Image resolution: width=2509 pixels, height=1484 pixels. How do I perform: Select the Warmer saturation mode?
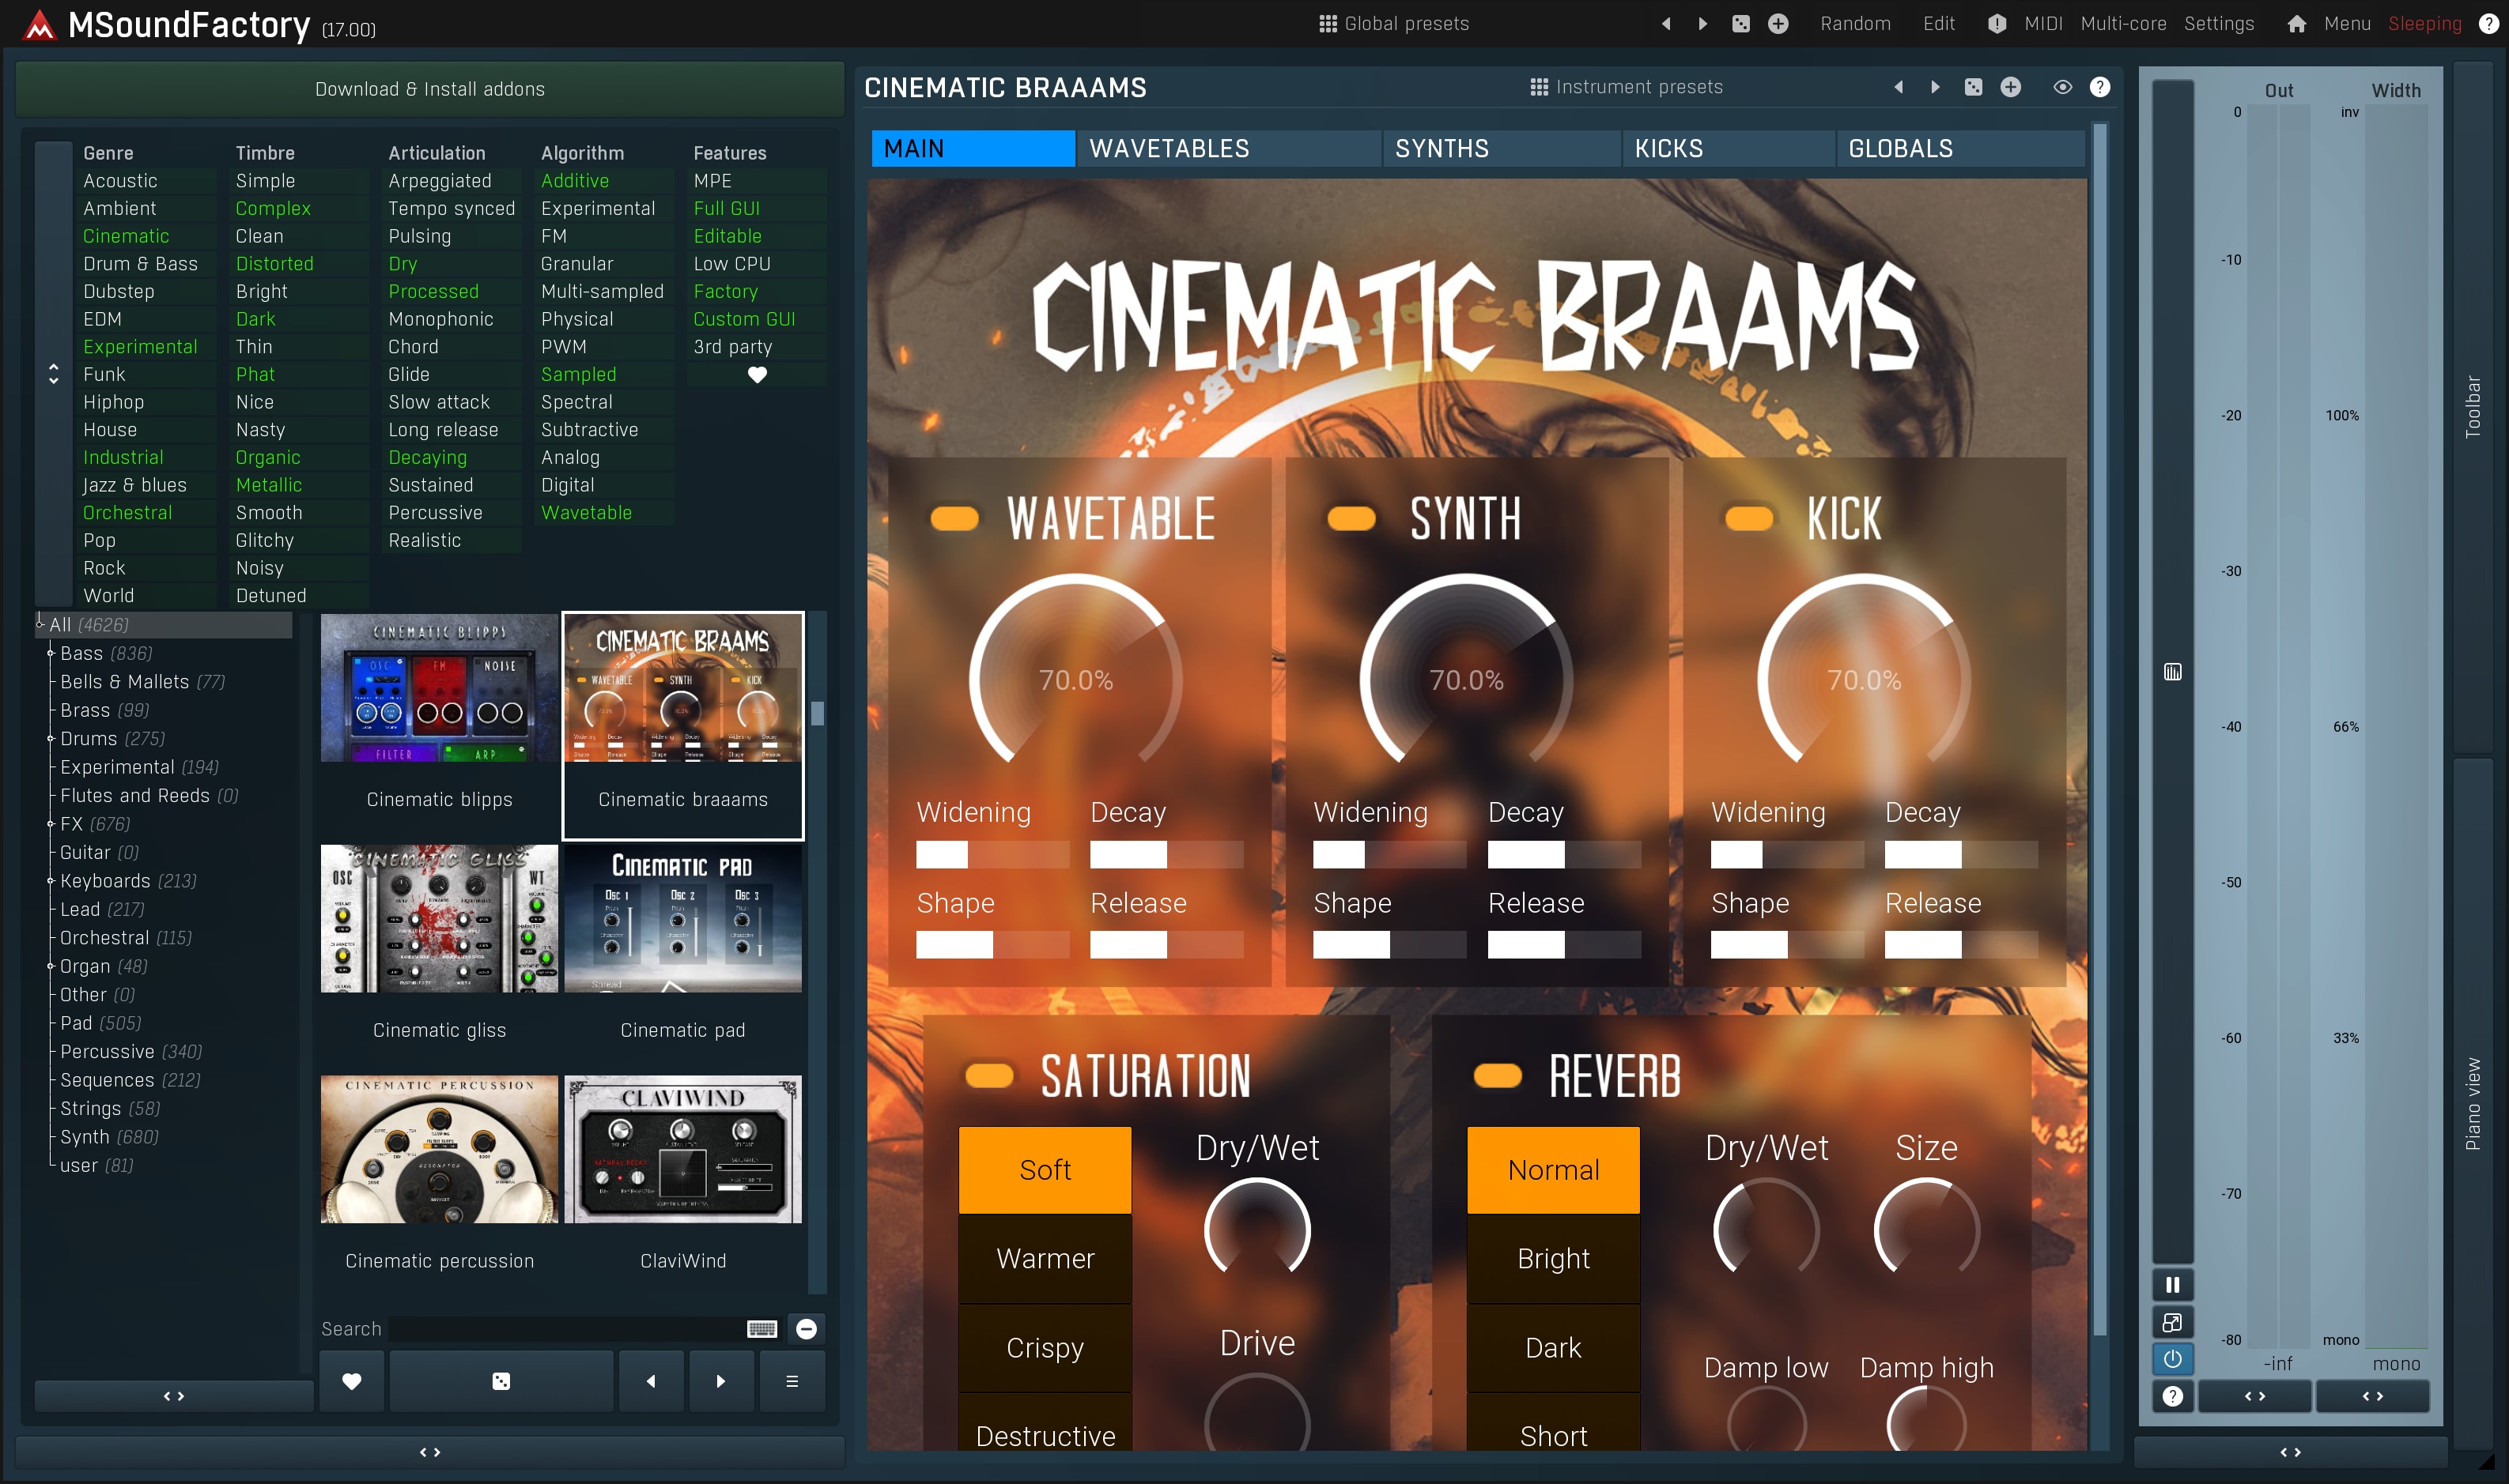(1045, 1258)
